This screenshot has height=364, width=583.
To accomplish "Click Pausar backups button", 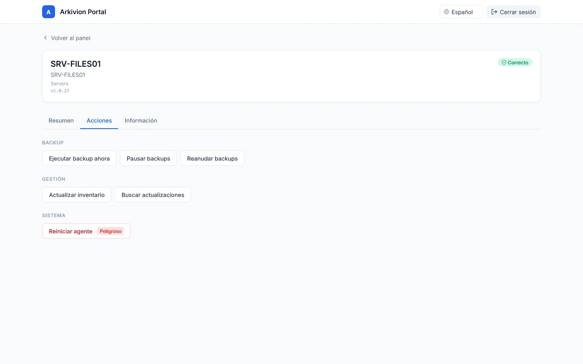I will click(x=148, y=158).
